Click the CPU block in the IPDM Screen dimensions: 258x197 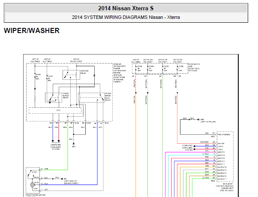[x=55, y=111]
